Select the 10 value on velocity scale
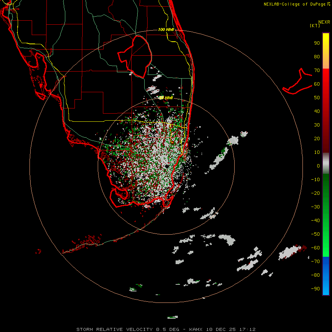Viewport: 332px width, 332px height. [x=317, y=152]
